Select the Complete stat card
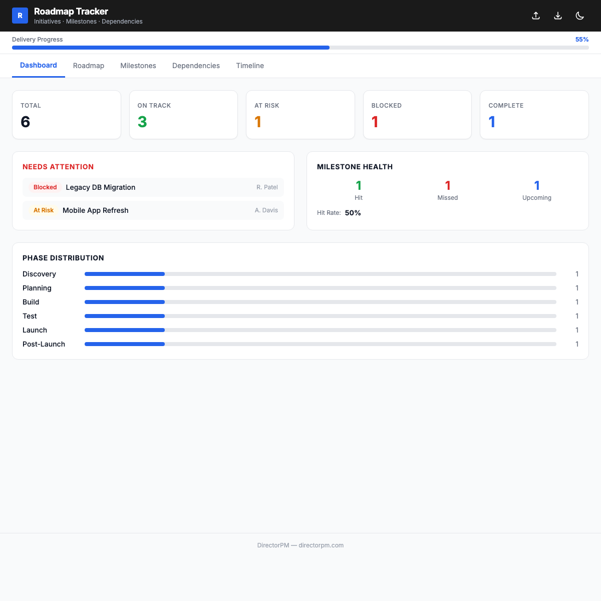The height and width of the screenshot is (601, 601). (x=534, y=115)
